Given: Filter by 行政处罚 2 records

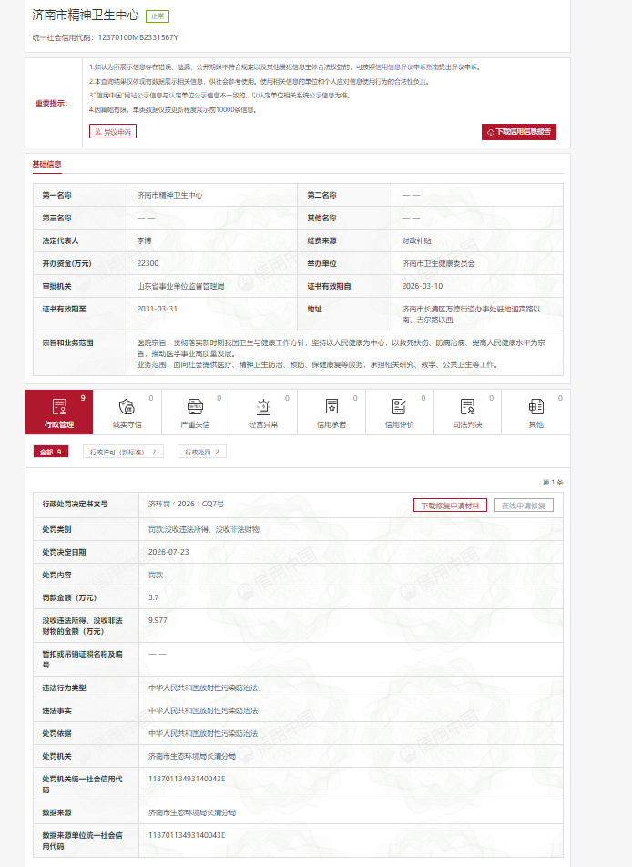Looking at the screenshot, I should tap(202, 452).
